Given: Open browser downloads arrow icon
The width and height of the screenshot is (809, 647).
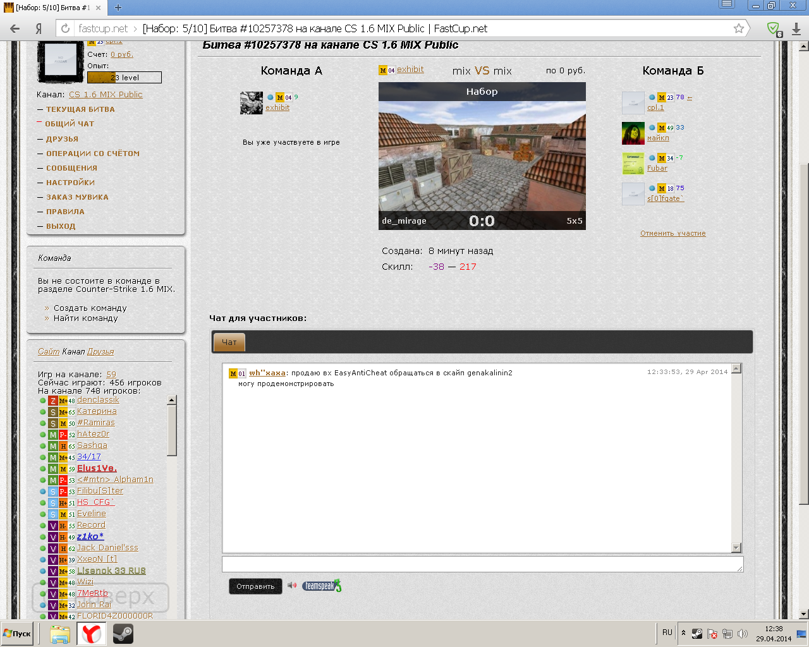Looking at the screenshot, I should tap(796, 28).
